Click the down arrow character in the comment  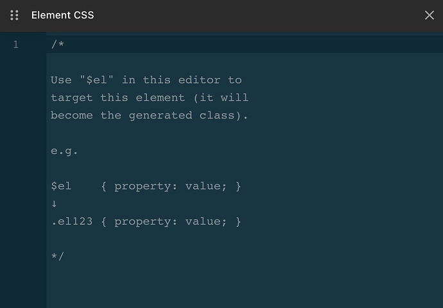coord(55,204)
